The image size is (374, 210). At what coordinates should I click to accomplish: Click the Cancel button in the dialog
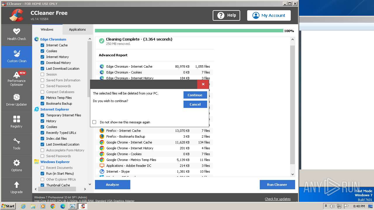[x=195, y=104]
